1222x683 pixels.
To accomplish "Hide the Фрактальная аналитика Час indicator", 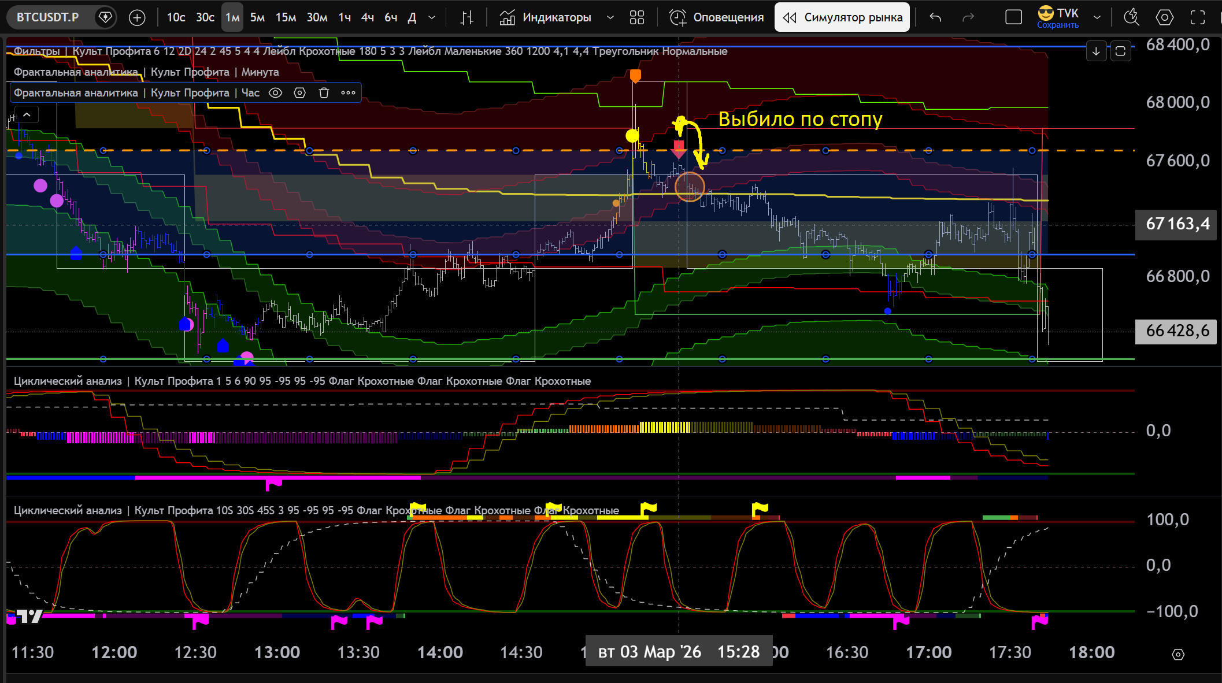I will pos(276,93).
